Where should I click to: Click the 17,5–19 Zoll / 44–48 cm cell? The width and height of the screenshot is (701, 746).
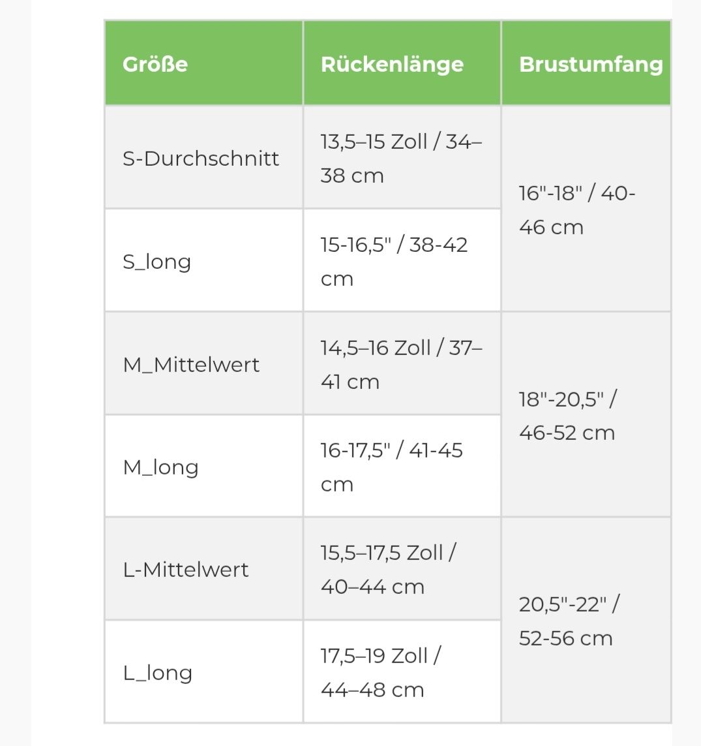tap(402, 672)
